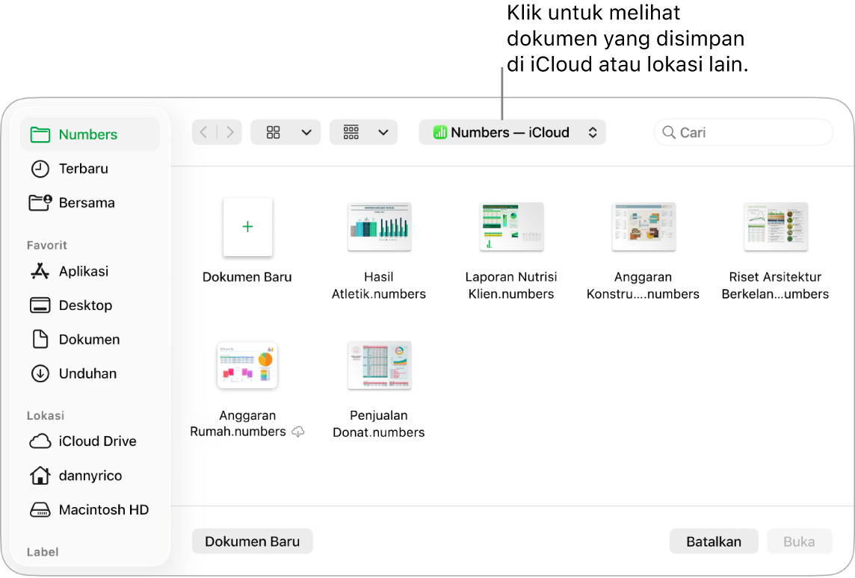Click the dannyrico home icon
The height and width of the screenshot is (578, 855).
40,476
